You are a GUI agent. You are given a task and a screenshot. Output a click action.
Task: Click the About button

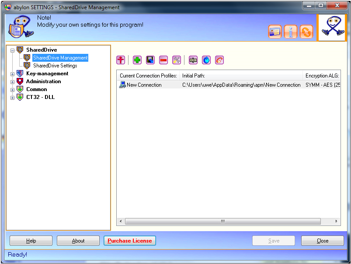pos(78,241)
